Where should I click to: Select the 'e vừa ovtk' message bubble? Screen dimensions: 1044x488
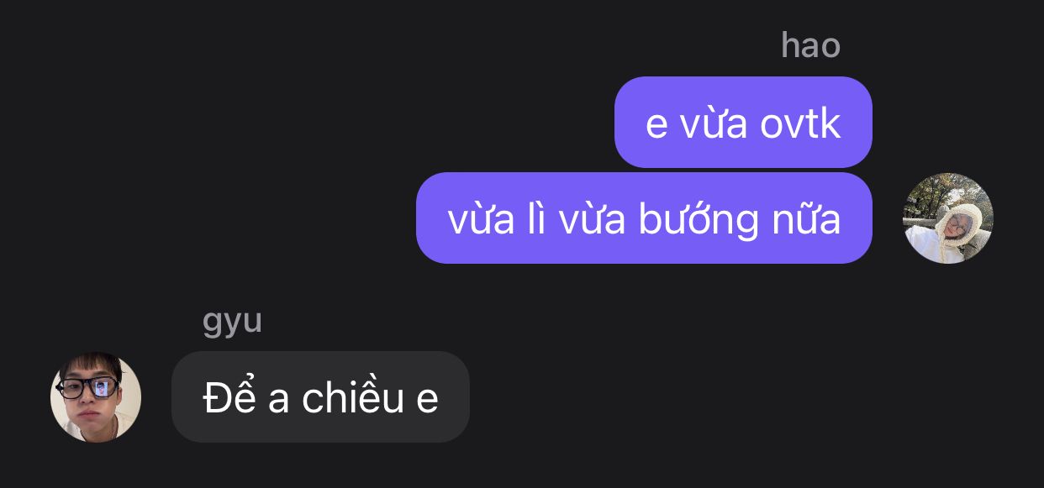coord(743,123)
